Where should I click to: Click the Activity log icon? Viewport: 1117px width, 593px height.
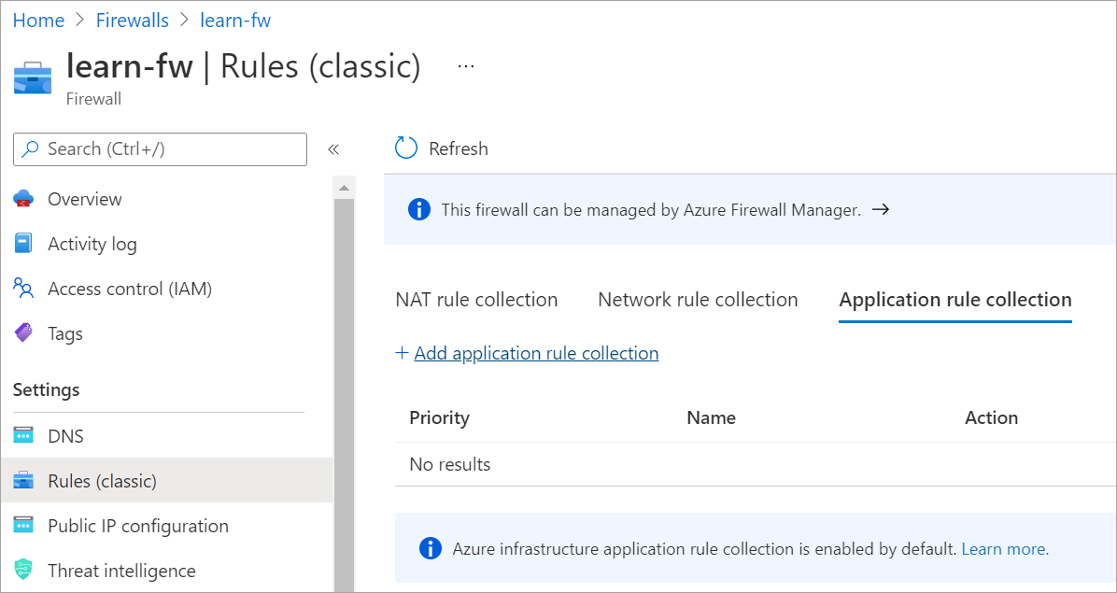[23, 244]
